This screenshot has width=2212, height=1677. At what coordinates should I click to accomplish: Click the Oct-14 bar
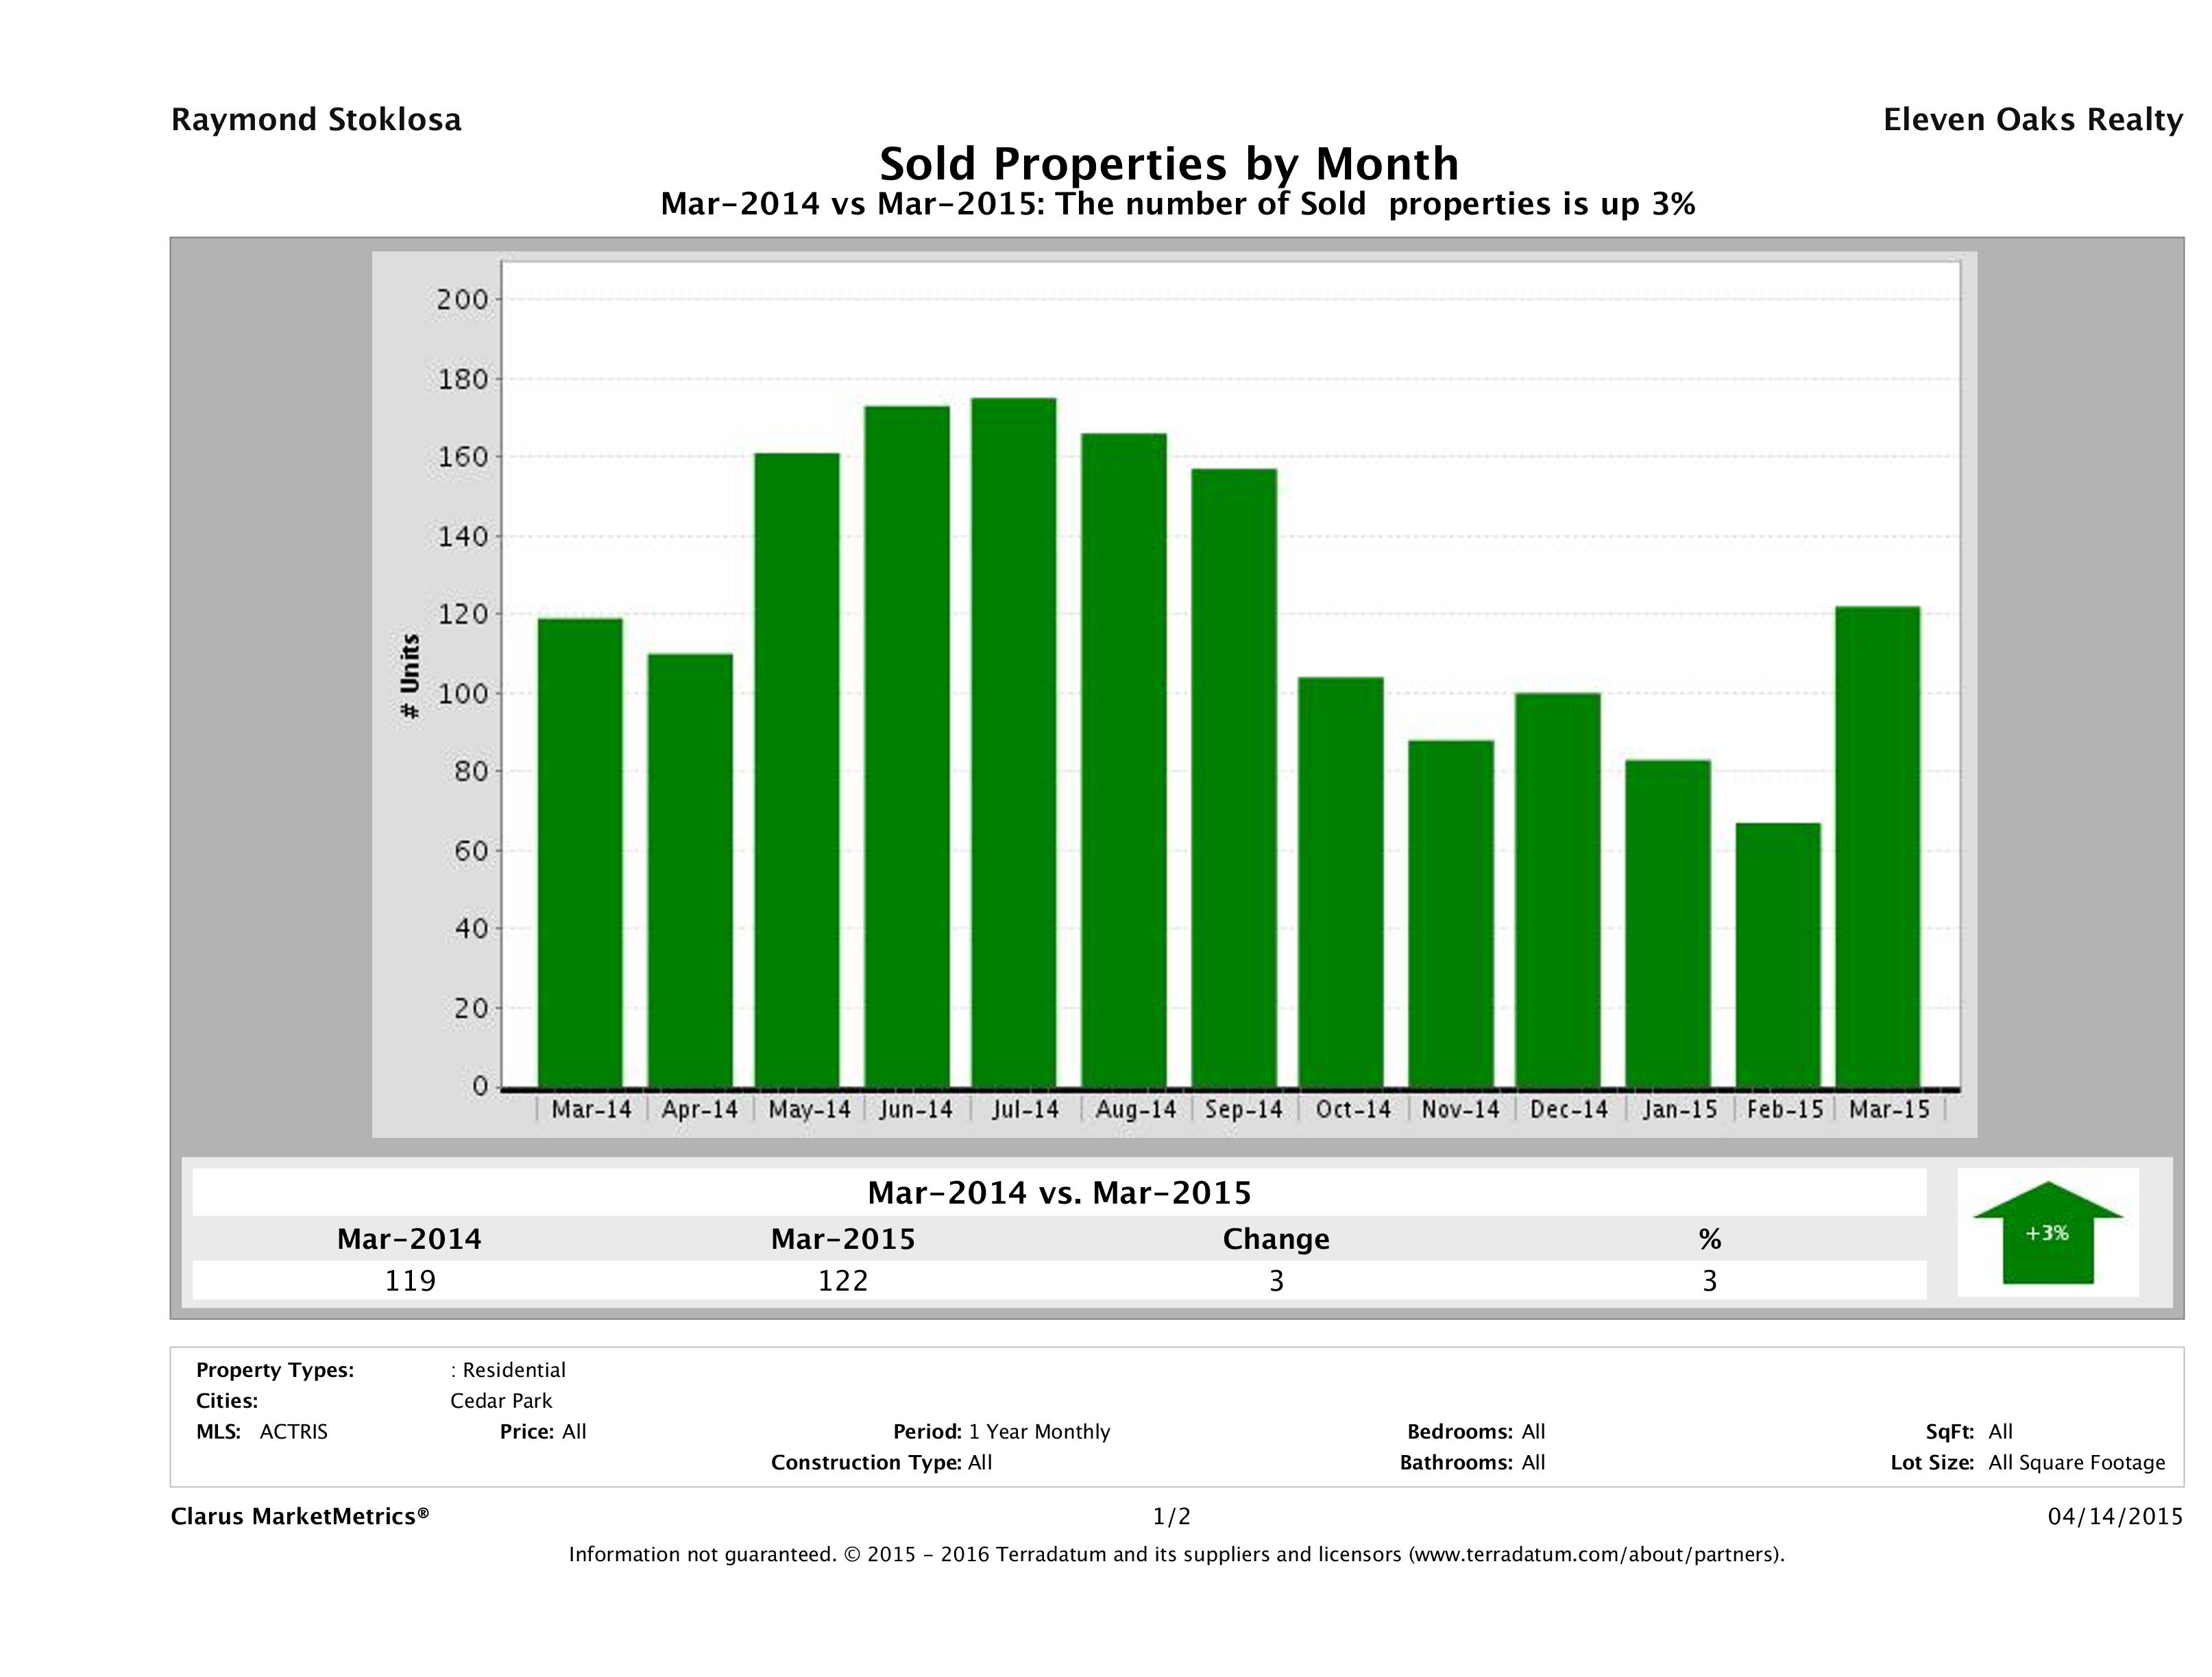[x=1341, y=882]
